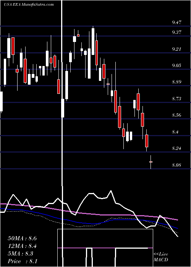Viewport: 191px width, 267px height.
Task: Click the Price : 8.1 reading
Action: pos(23,261)
